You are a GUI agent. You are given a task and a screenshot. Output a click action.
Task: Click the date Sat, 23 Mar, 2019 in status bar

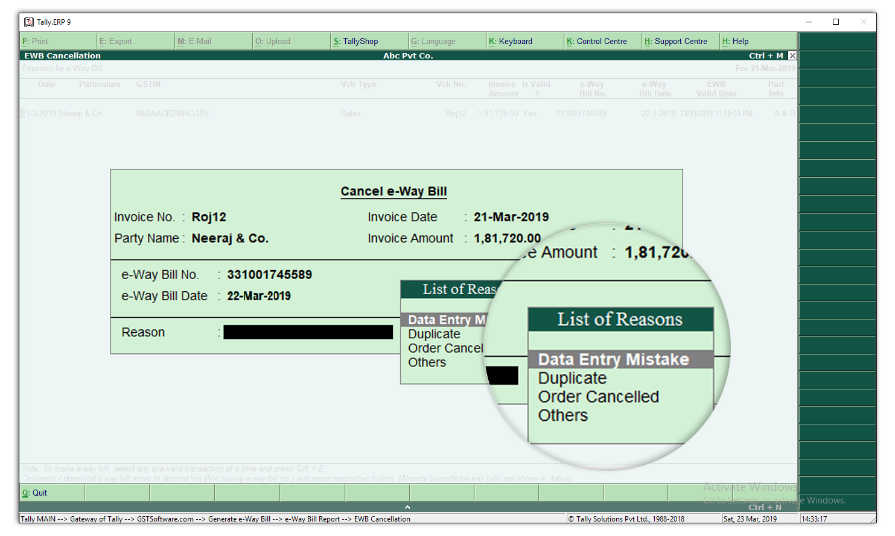[750, 519]
